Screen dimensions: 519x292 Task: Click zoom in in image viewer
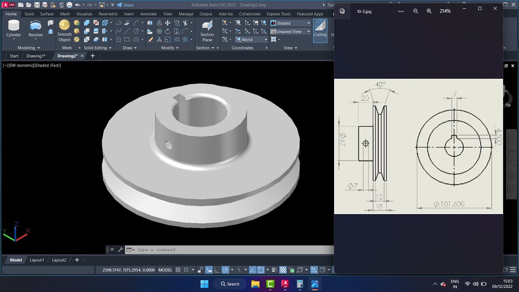[429, 11]
